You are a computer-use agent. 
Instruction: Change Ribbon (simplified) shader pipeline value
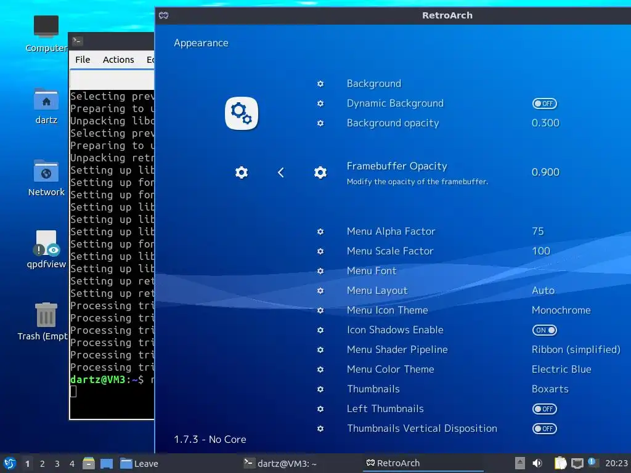[x=576, y=350]
